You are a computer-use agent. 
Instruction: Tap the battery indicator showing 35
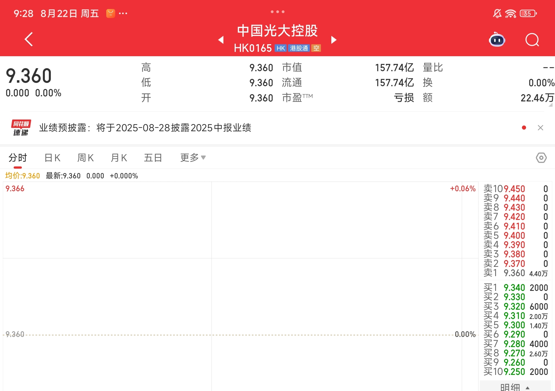(x=528, y=13)
